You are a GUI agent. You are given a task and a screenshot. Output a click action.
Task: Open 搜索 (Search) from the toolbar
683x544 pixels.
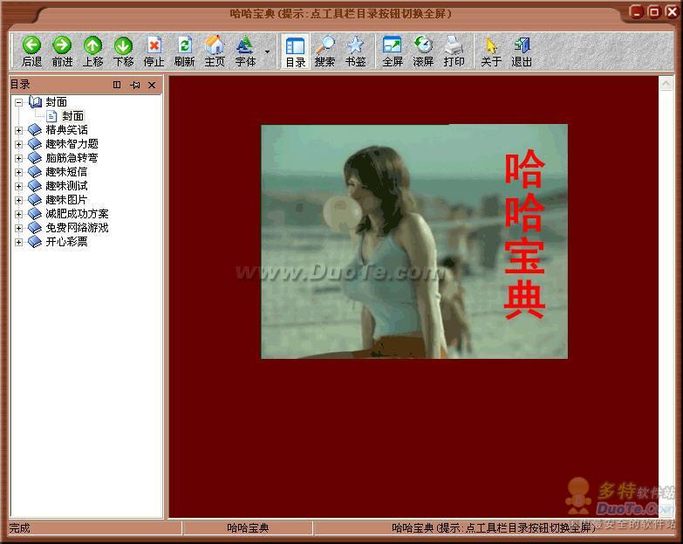click(x=324, y=52)
